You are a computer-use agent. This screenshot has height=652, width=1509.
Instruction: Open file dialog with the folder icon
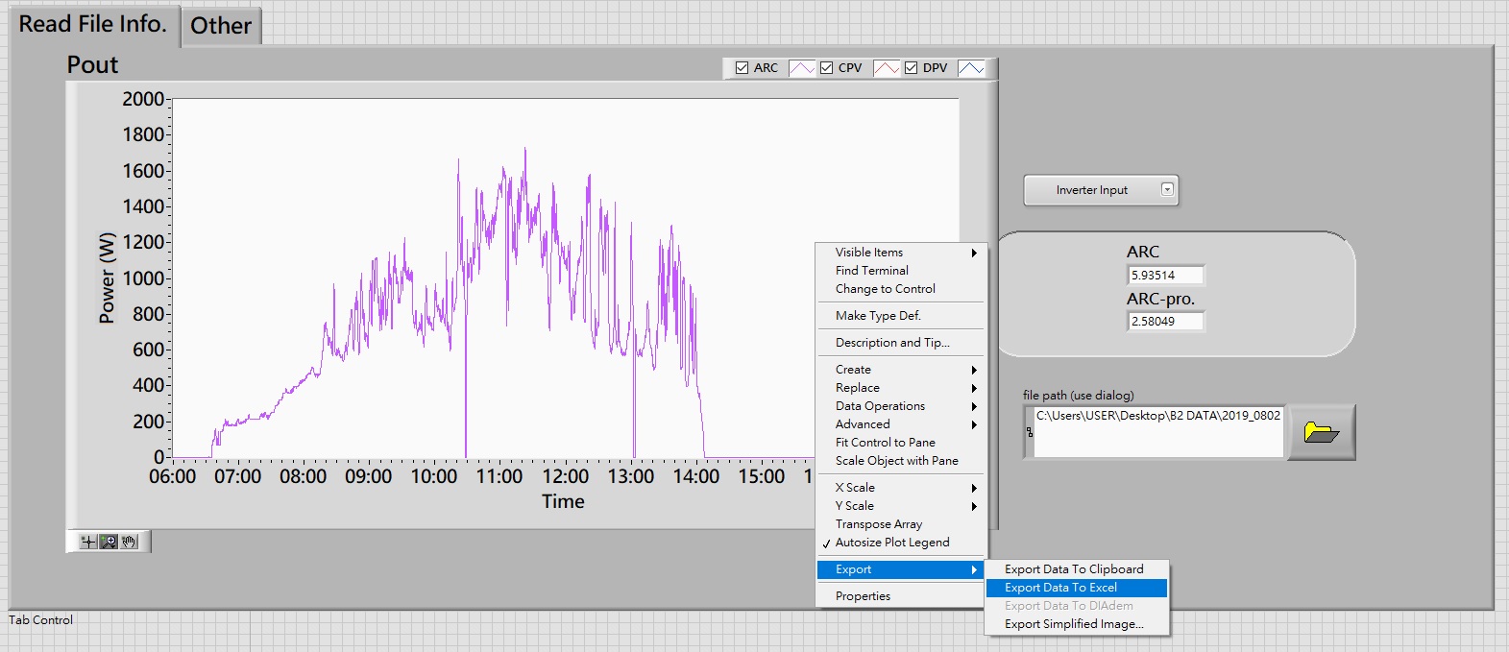pyautogui.click(x=1322, y=432)
